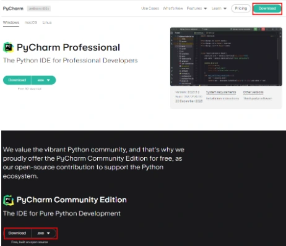Click the PyCharm Community Edition heading
This screenshot has height=246, width=286.
click(72, 200)
